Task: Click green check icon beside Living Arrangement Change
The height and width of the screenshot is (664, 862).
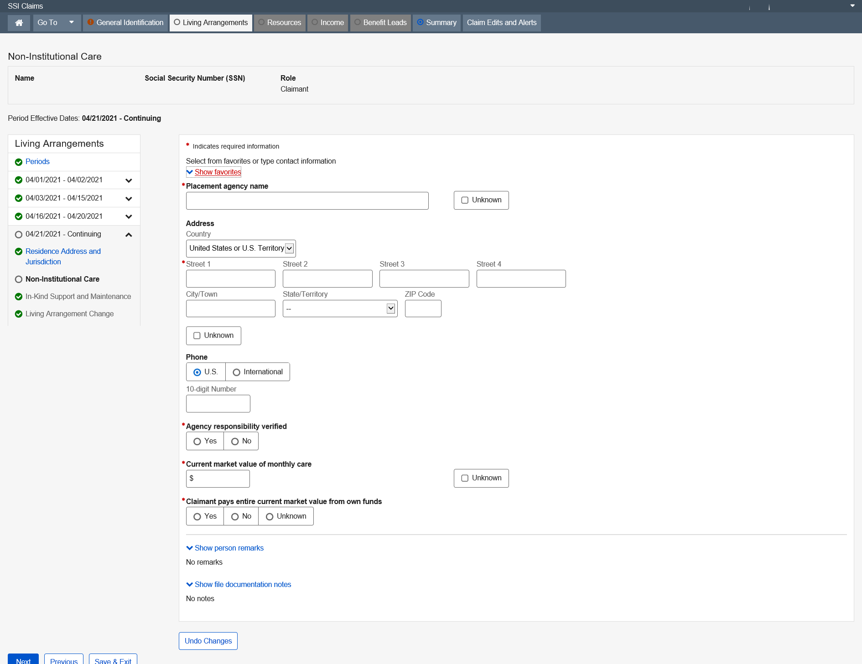Action: (19, 314)
